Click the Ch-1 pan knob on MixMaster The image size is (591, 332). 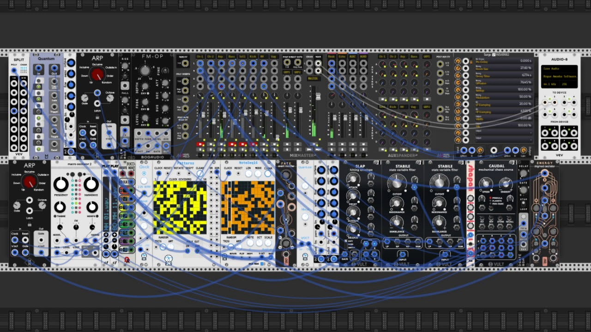pos(200,95)
